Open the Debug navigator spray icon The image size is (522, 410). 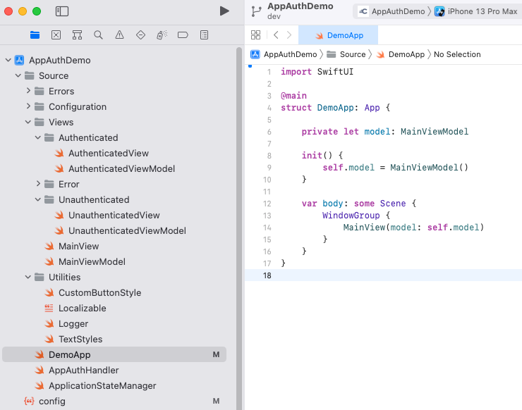pyautogui.click(x=162, y=35)
